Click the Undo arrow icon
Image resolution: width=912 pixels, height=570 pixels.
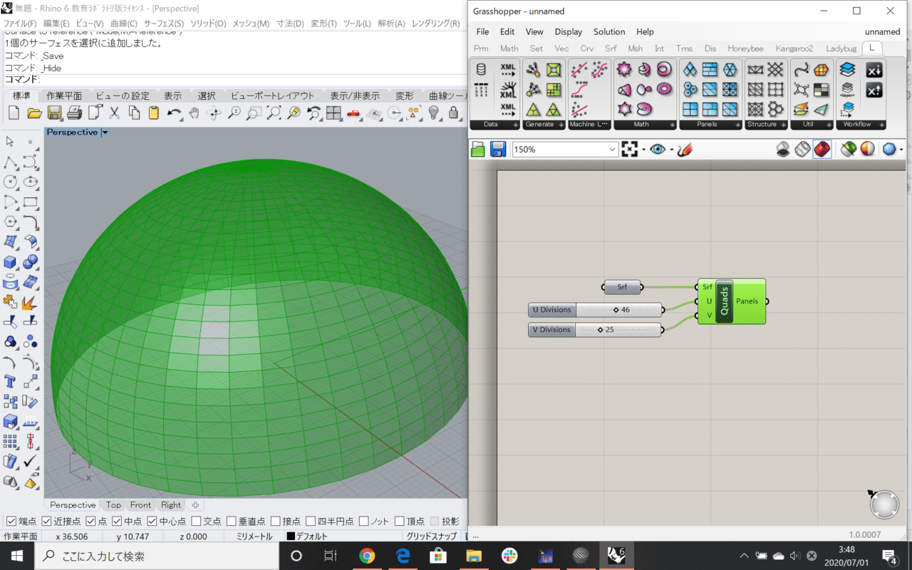coord(174,113)
